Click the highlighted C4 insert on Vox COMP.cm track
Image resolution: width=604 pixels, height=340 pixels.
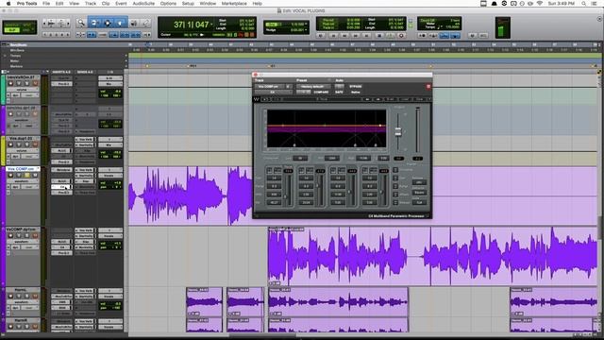click(x=61, y=187)
